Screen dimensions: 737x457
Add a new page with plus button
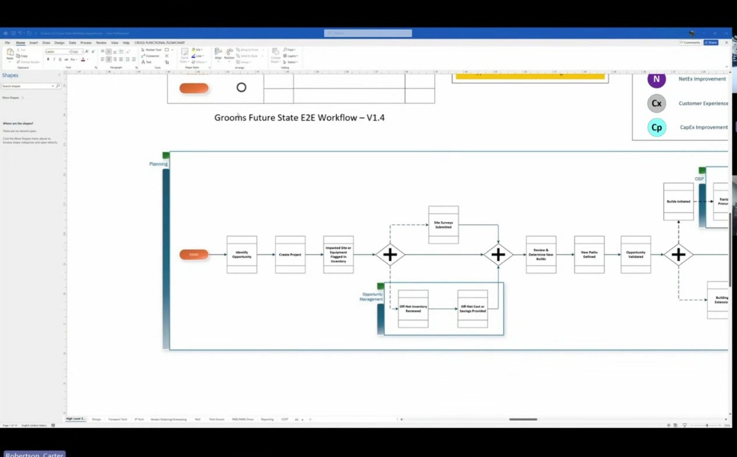pyautogui.click(x=310, y=419)
